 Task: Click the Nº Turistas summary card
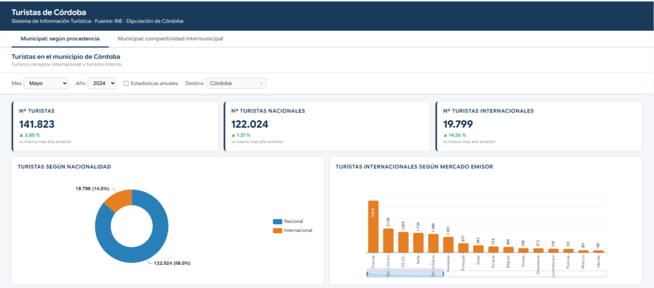point(115,126)
